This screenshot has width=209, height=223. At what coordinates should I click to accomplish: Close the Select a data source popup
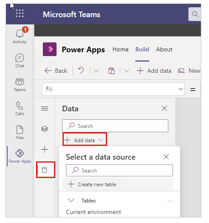click(166, 157)
